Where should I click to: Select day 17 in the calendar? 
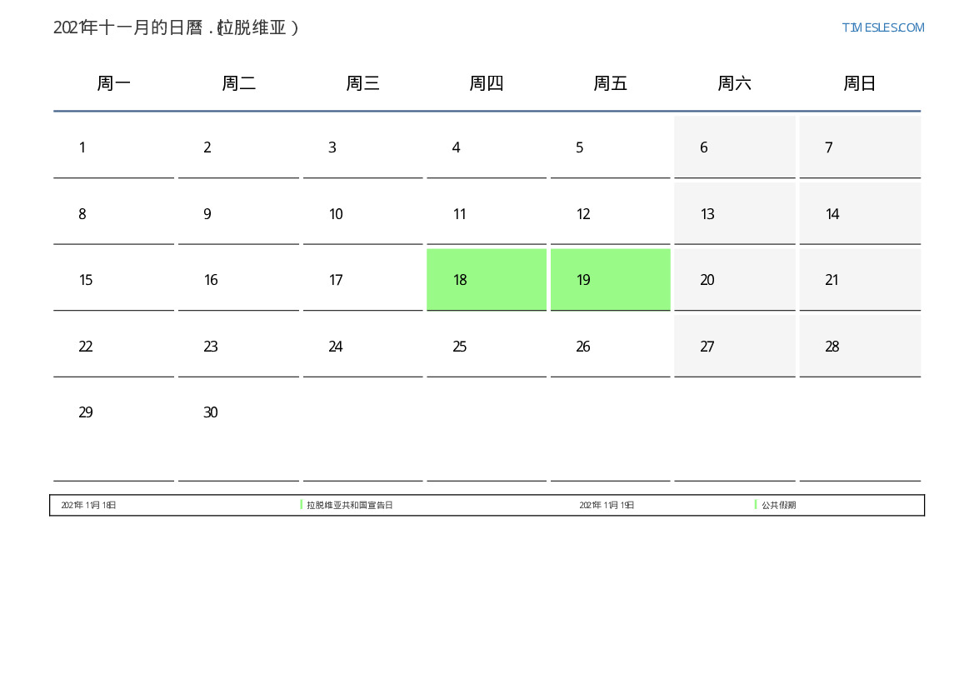coord(362,280)
